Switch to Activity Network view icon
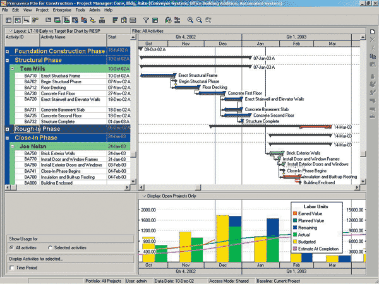This screenshot has height=284, width=379. click(35, 20)
